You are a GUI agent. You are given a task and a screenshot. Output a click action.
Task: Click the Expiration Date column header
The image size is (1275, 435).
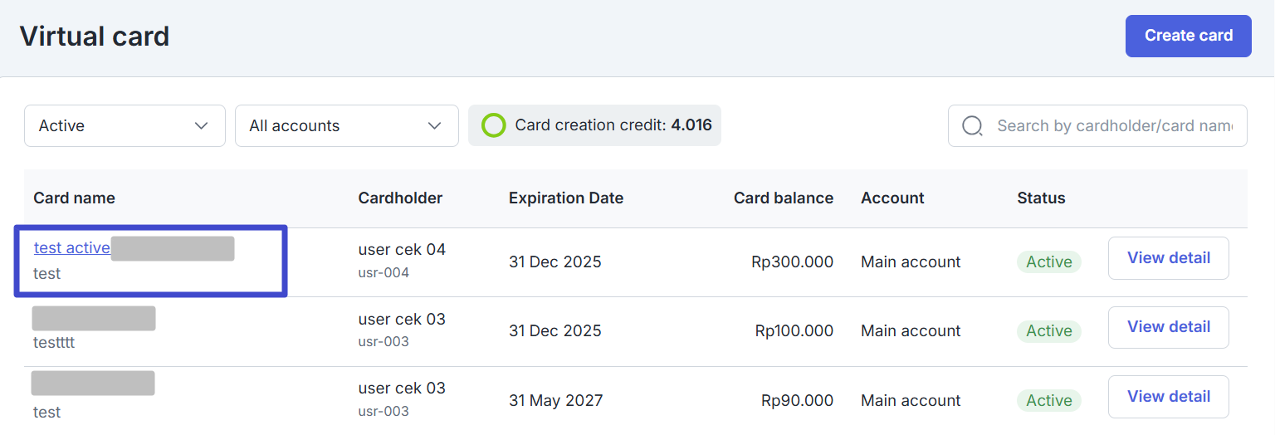tap(566, 198)
